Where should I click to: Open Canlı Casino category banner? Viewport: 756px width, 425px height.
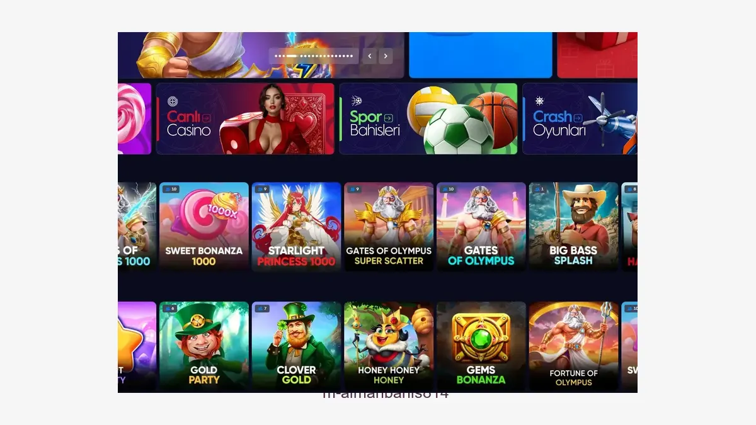245,119
